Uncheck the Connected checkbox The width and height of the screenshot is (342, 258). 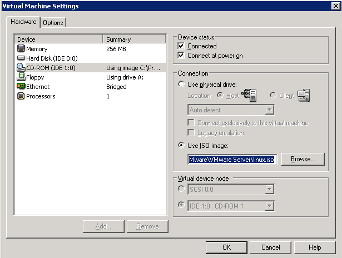click(181, 46)
